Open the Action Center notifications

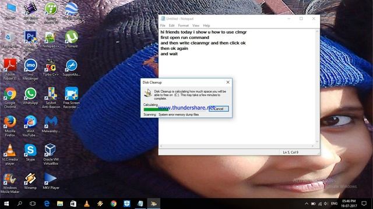tap(364, 204)
